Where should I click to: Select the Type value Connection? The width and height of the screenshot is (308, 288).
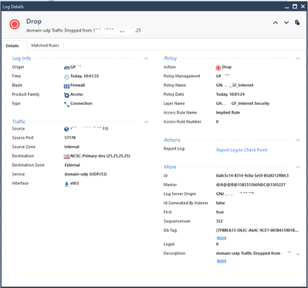81,103
